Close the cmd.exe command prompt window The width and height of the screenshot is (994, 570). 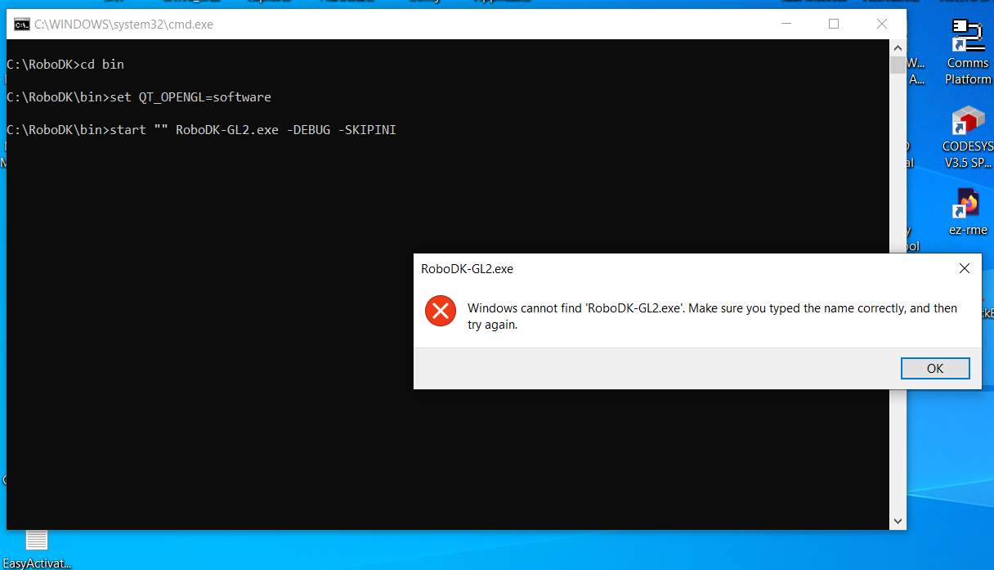882,25
